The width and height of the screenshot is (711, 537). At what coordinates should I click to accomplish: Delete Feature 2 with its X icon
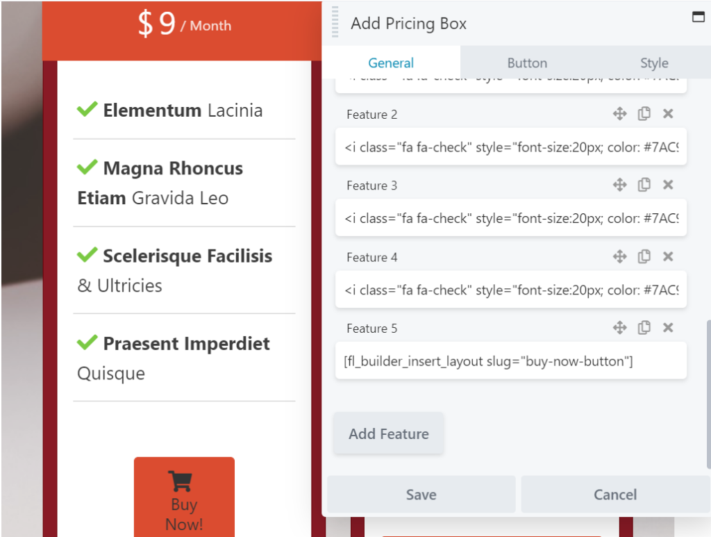[667, 113]
